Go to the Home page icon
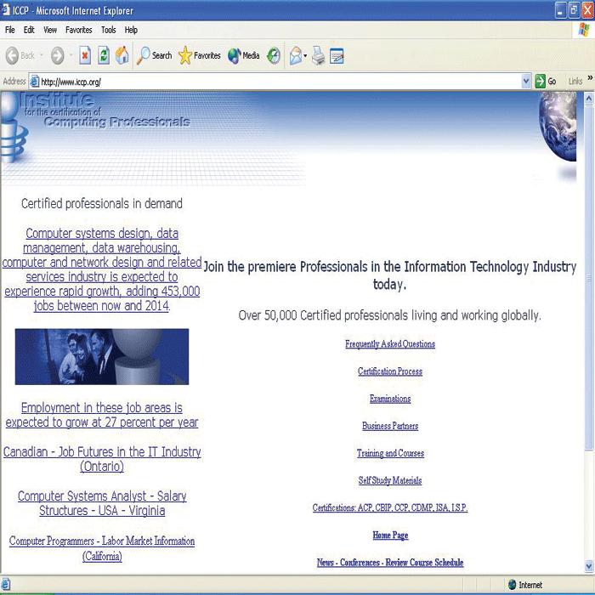The image size is (595, 595). pos(122,55)
